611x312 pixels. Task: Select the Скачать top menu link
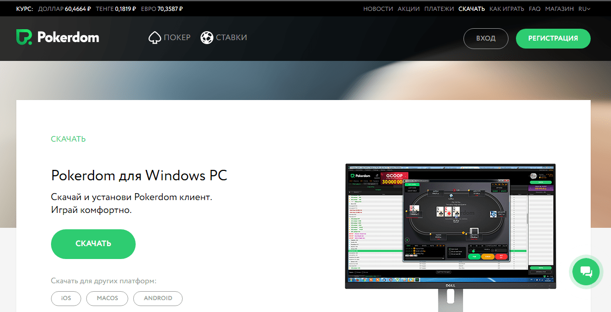tap(471, 9)
